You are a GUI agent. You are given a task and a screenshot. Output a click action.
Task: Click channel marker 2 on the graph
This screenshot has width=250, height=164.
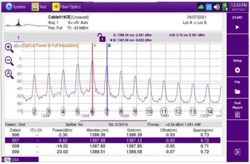click(x=34, y=112)
